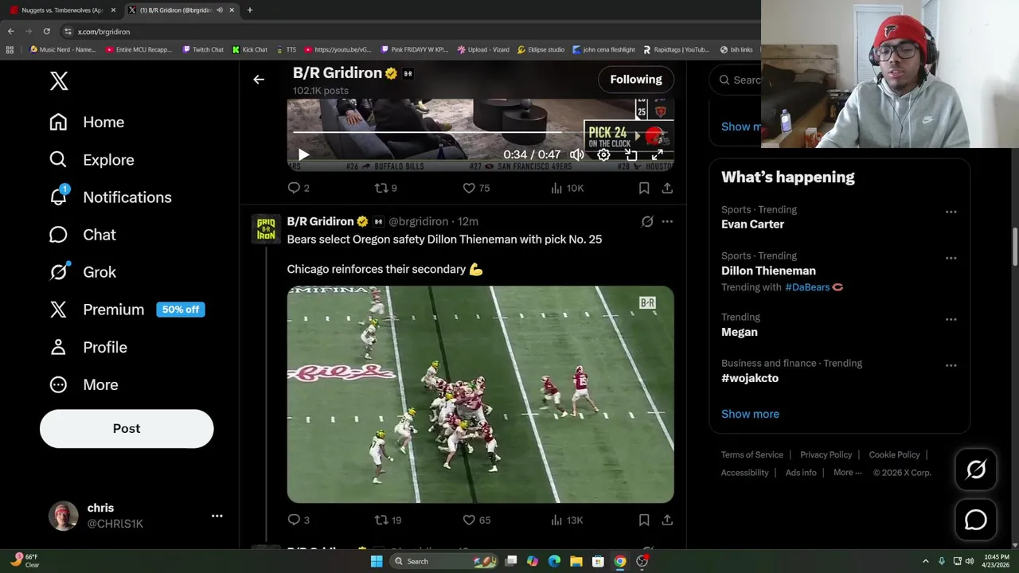Open options for Megan trend
1019x573 pixels.
pyautogui.click(x=951, y=319)
